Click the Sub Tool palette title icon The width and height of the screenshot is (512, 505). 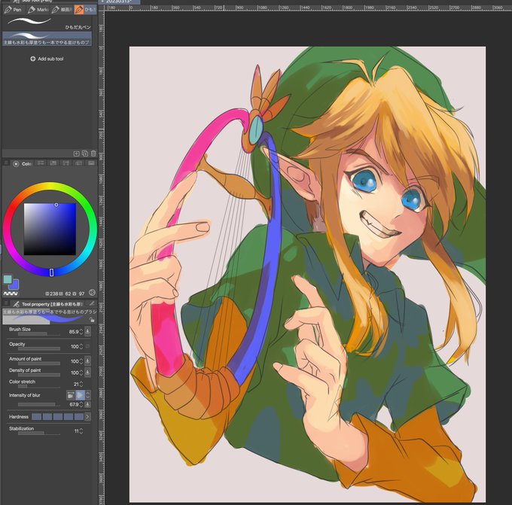(x=17, y=2)
